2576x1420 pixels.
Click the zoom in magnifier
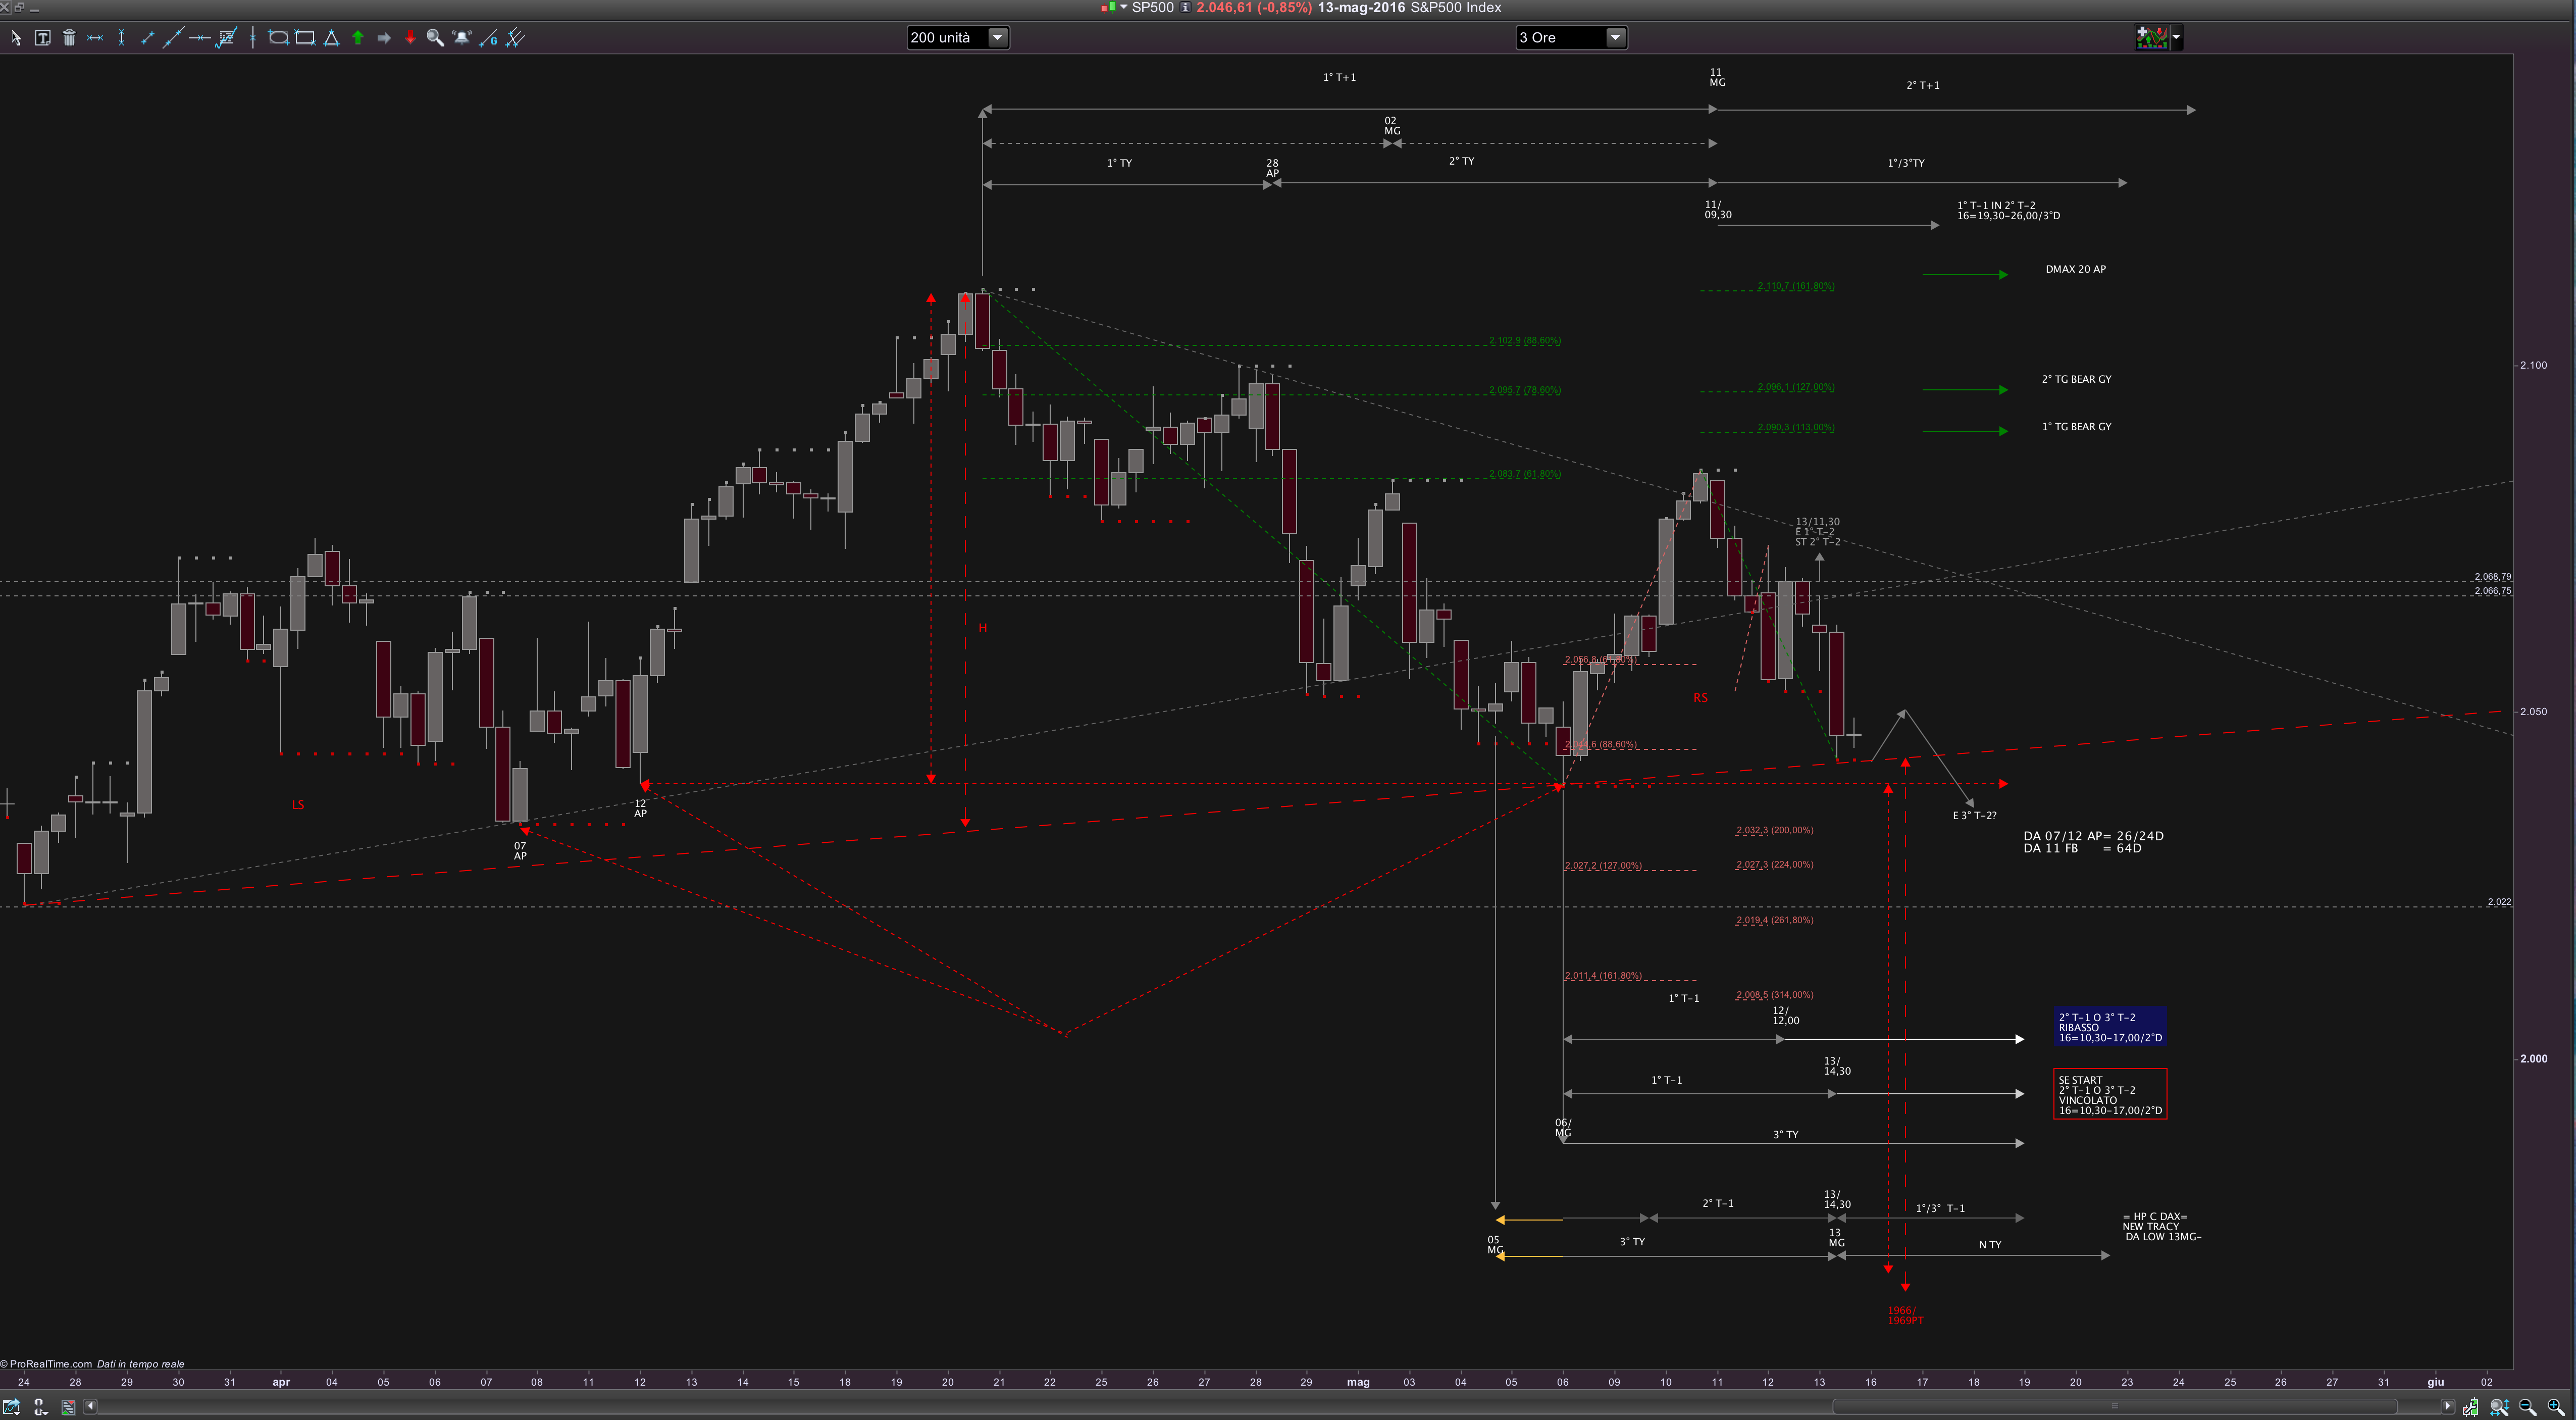(2556, 1407)
